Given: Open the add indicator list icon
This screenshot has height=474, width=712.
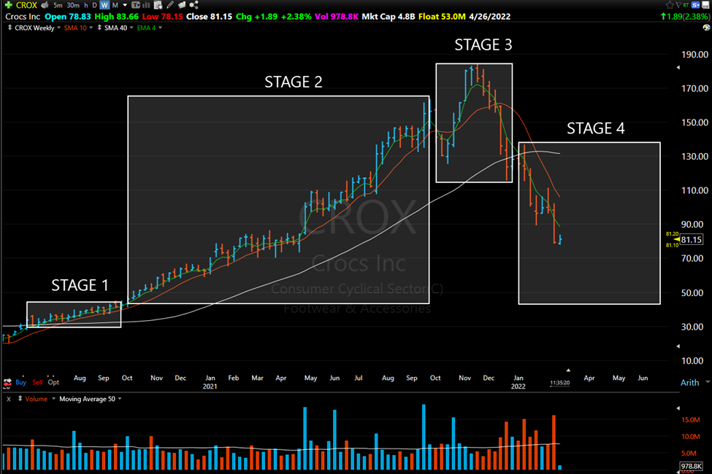Looking at the screenshot, I should pos(158,5).
